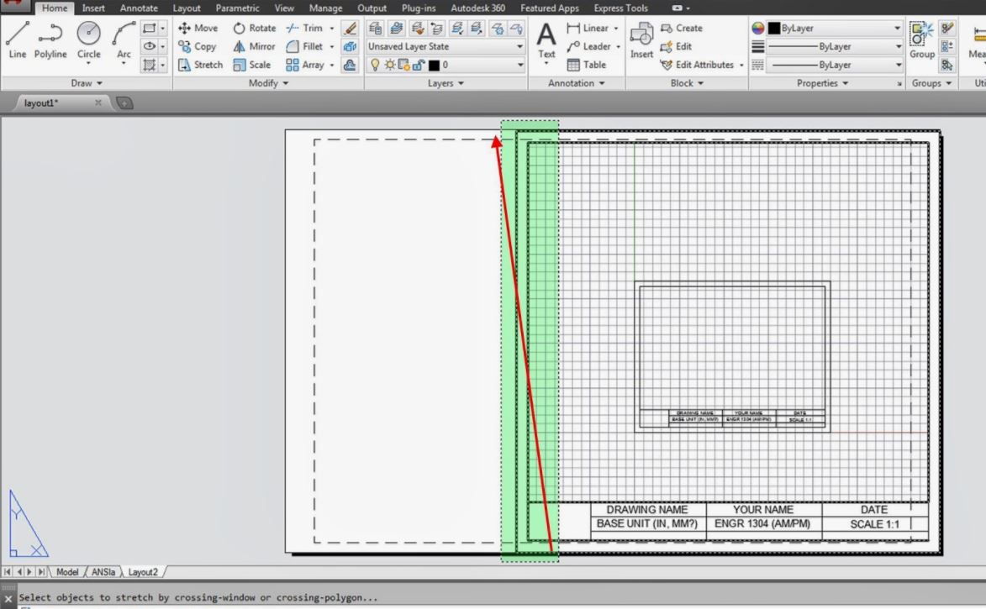Open the Stretch command

(x=200, y=65)
